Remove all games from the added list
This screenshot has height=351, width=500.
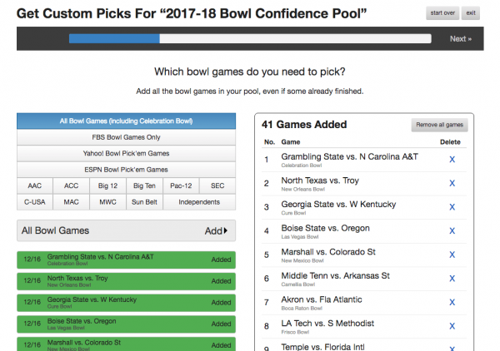pos(439,125)
